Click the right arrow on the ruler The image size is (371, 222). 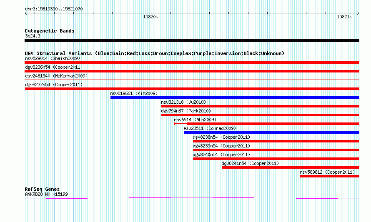click(358, 13)
